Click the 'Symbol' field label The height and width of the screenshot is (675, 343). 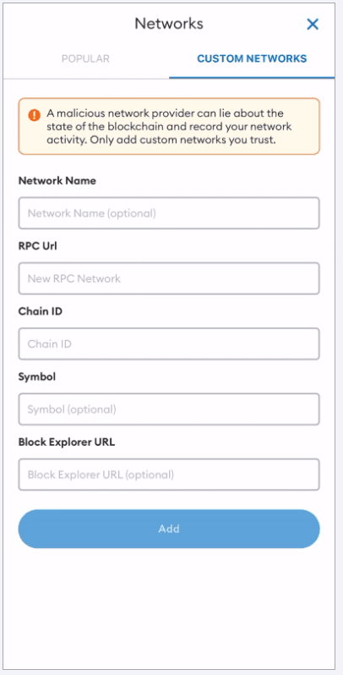[37, 376]
